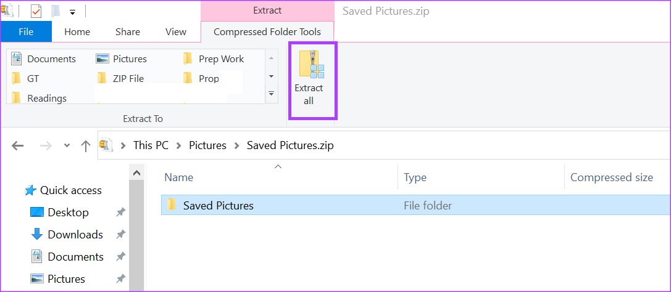
Task: Switch to the View ribbon tab
Action: (176, 31)
